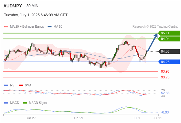Click the 94.94 green price tag

coord(169,39)
